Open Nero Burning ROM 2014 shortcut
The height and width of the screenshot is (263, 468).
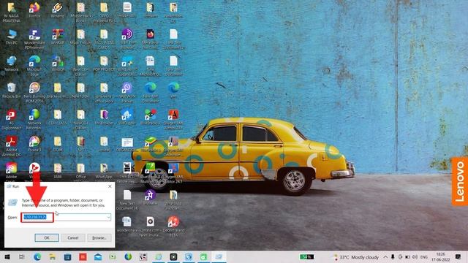pos(34,93)
